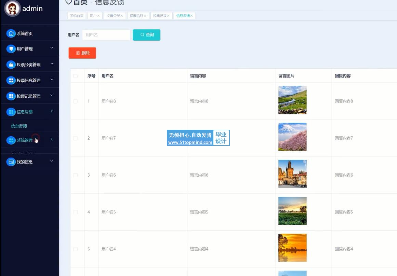Check the row for 用户名4
The height and width of the screenshot is (276, 397).
point(76,249)
